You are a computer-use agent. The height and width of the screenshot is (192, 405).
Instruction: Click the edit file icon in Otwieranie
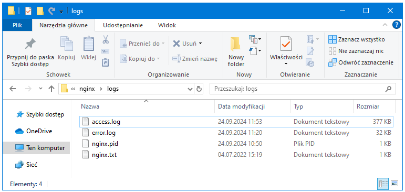click(310, 51)
